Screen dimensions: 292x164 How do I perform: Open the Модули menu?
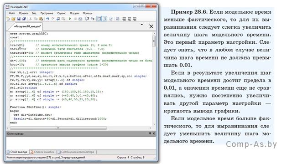click(74, 13)
